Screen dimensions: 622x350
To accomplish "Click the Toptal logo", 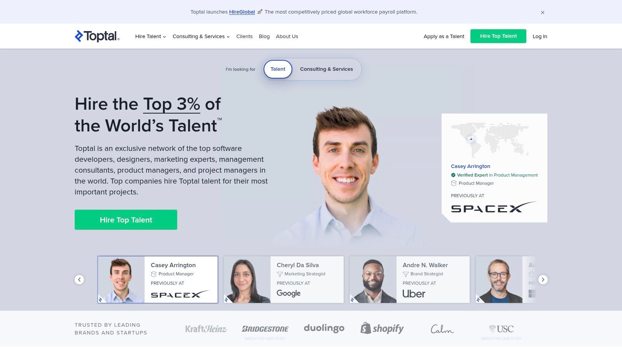I will click(97, 36).
